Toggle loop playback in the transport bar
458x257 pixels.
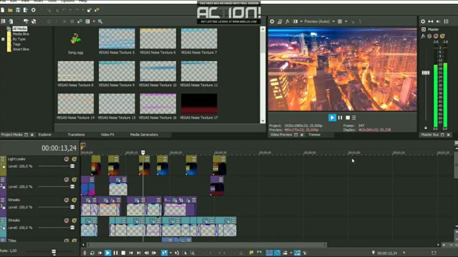(92, 253)
